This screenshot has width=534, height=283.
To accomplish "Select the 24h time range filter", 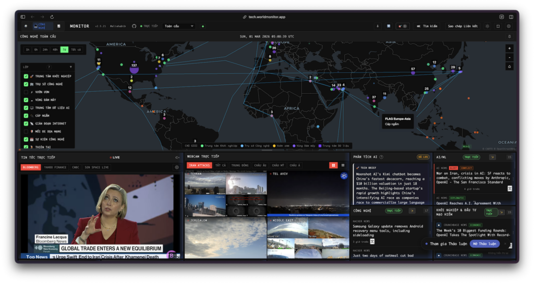I will tap(45, 50).
